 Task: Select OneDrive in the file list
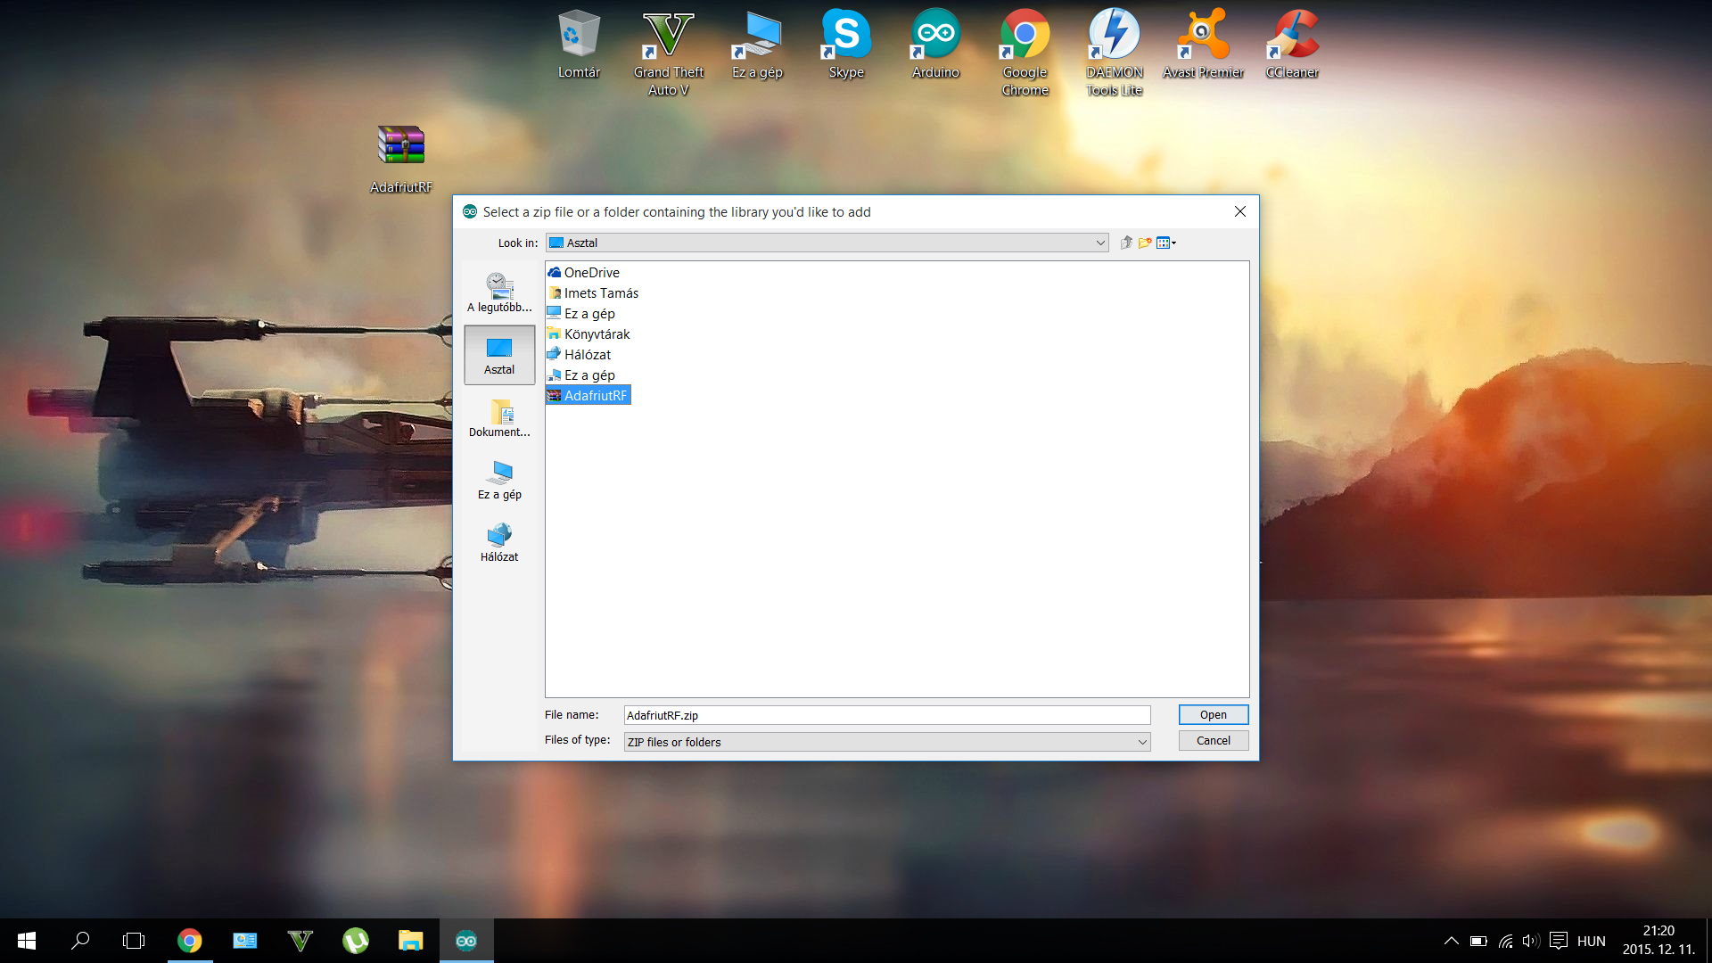(591, 273)
